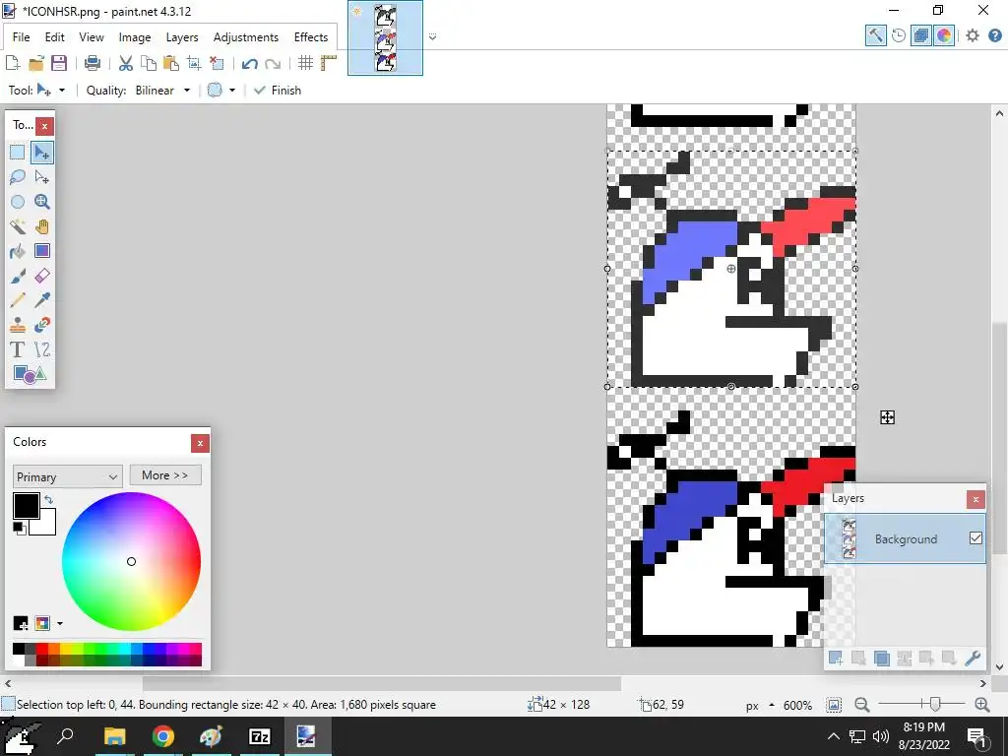The height and width of the screenshot is (756, 1008).
Task: Select the Line/Curve tool
Action: coord(41,349)
